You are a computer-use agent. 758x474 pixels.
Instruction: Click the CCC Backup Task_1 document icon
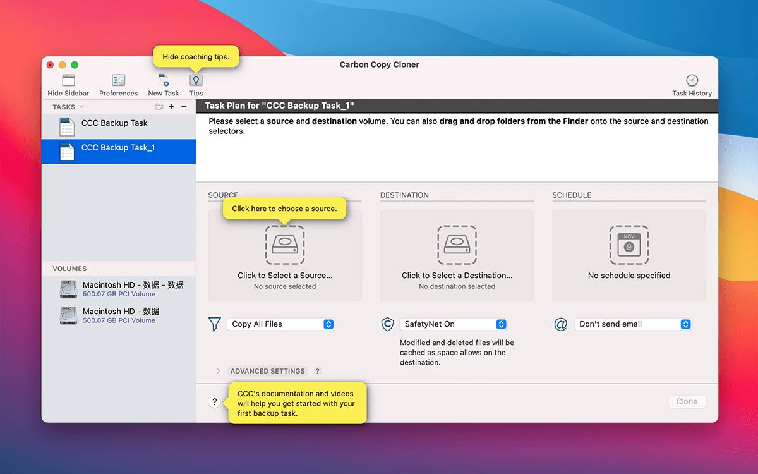click(67, 151)
